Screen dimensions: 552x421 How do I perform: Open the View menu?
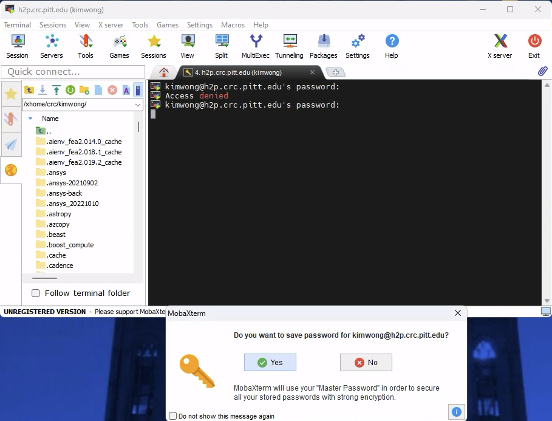coord(82,25)
